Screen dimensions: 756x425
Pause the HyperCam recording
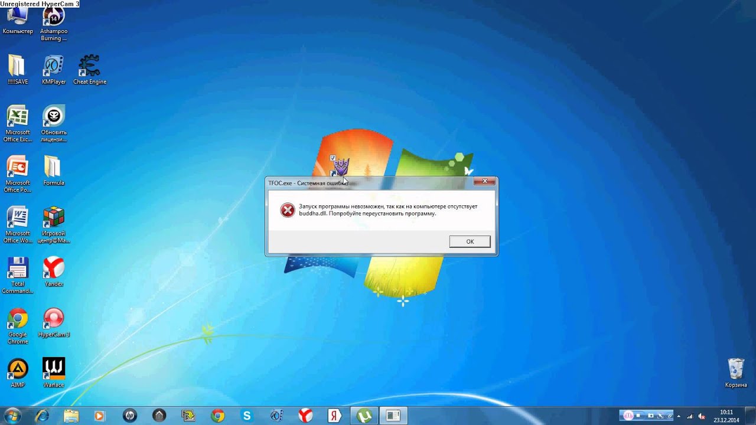pos(629,416)
